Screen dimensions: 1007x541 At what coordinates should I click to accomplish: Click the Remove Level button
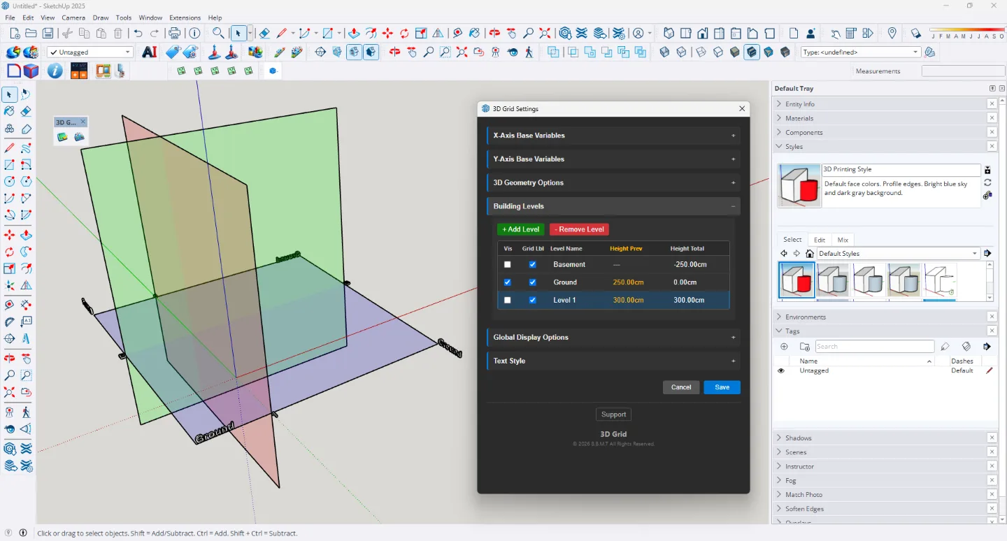pos(579,229)
